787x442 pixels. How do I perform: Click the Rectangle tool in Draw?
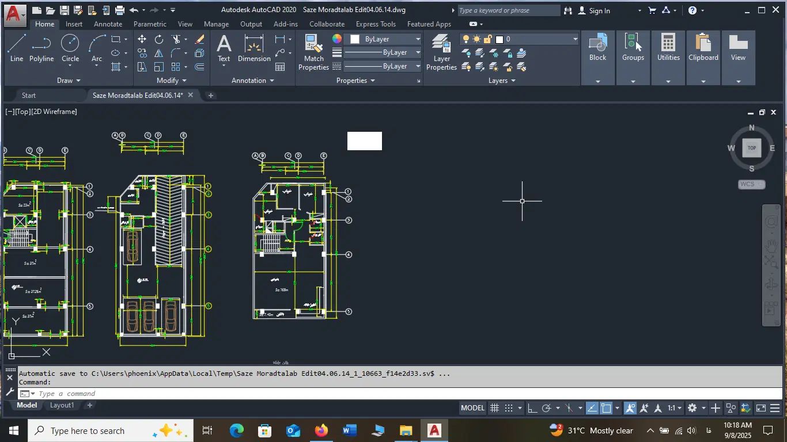(x=116, y=39)
